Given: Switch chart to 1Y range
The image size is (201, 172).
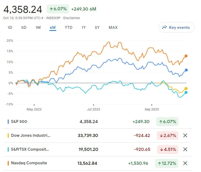Looking at the screenshot, I should click(84, 28).
